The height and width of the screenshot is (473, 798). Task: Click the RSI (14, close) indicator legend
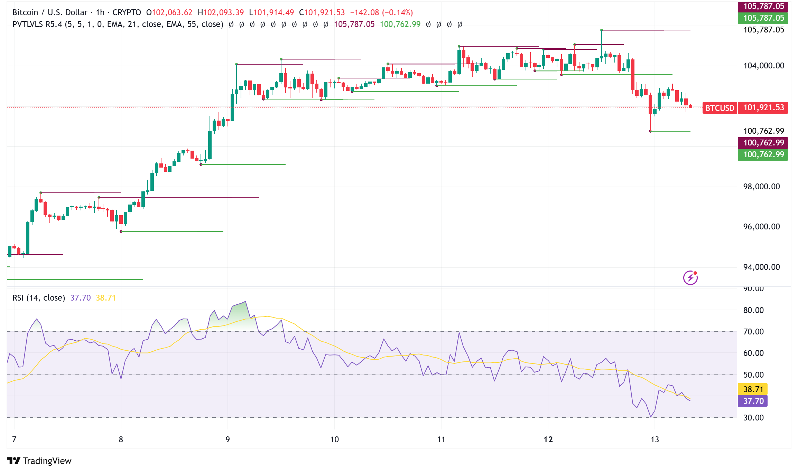[39, 298]
